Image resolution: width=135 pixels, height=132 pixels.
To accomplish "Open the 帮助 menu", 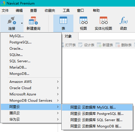I will pyautogui.click(x=96, y=11).
